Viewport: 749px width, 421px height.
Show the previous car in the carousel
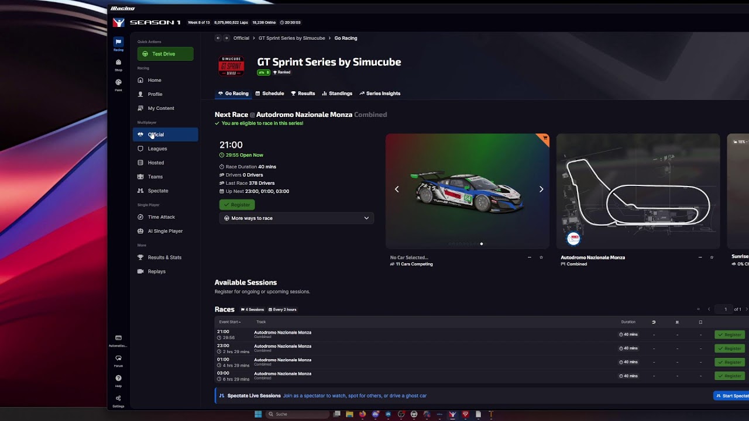pos(397,189)
